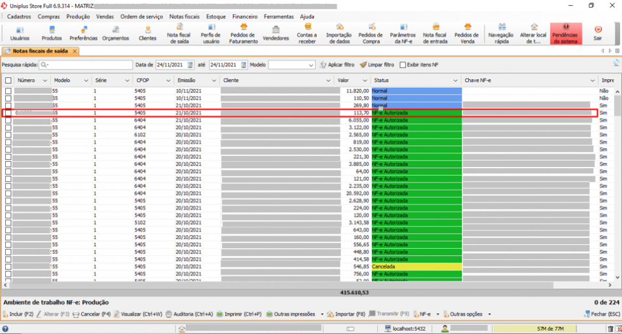
Task: Open the Emissão column dropdown arrow
Action: pos(214,81)
